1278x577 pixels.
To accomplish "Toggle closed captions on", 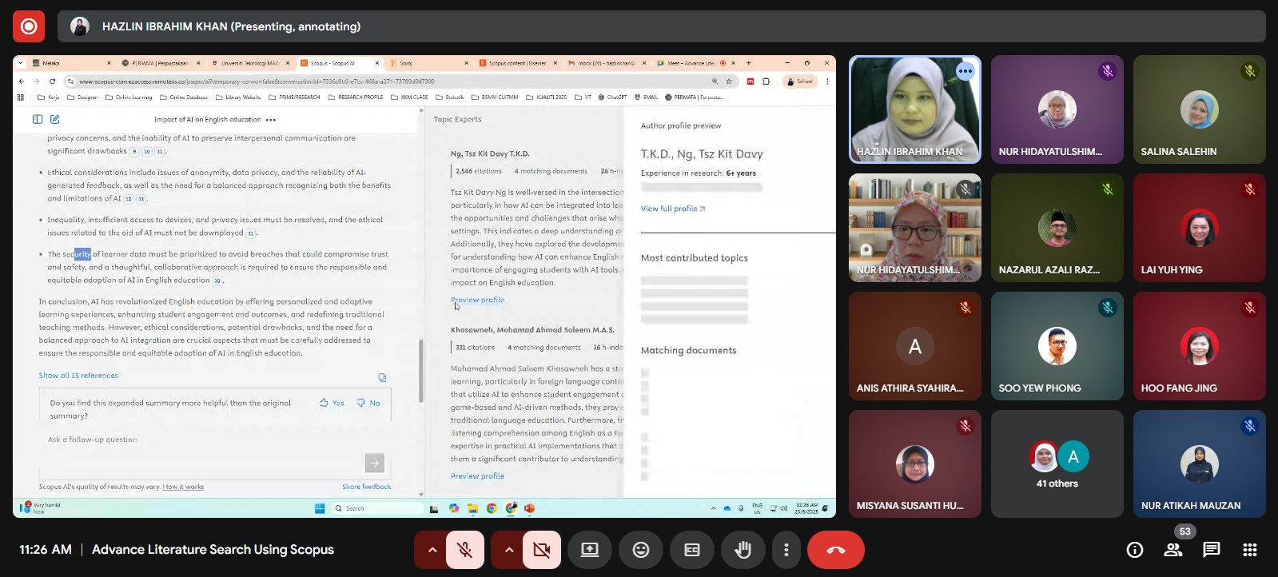I will click(x=692, y=550).
